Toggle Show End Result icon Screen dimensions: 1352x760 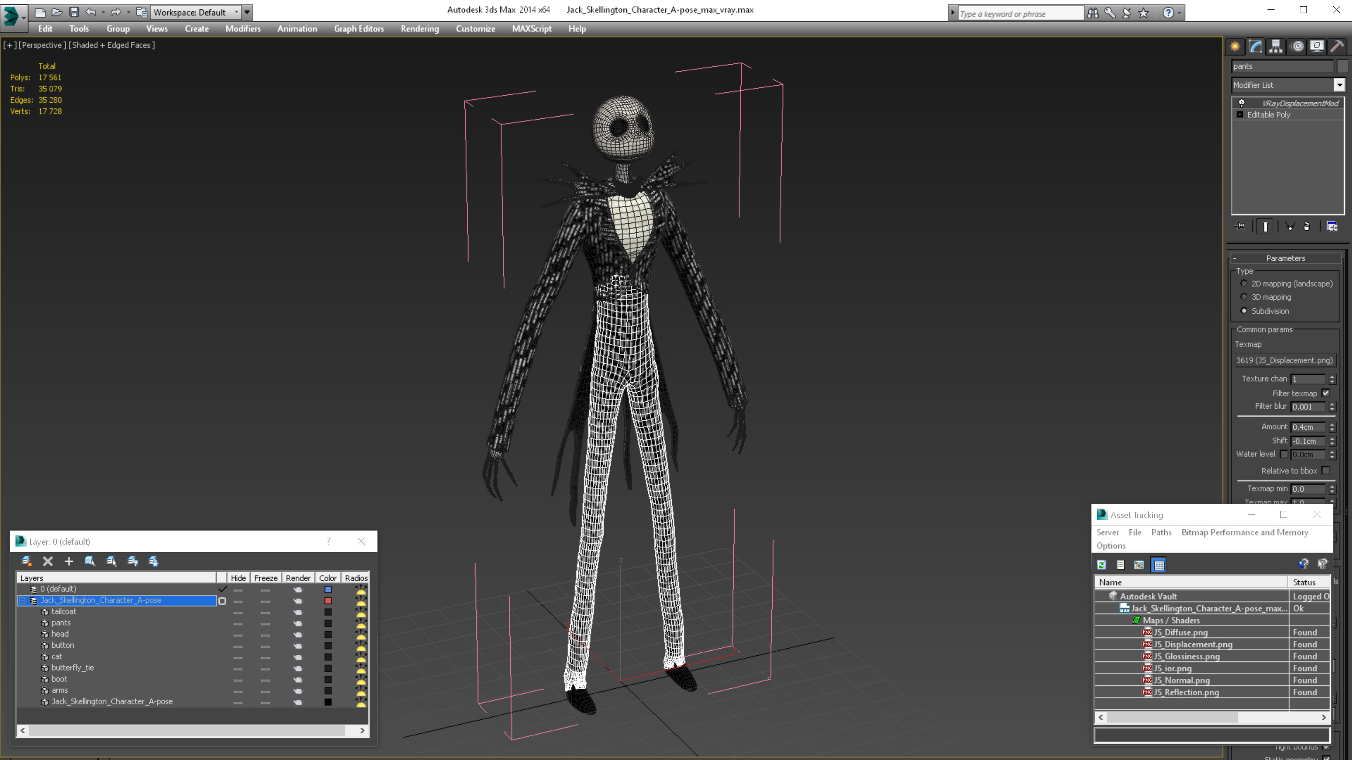pos(1266,227)
